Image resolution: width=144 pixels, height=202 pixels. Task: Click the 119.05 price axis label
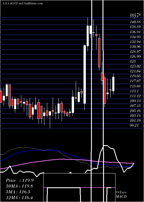(x=135, y=76)
